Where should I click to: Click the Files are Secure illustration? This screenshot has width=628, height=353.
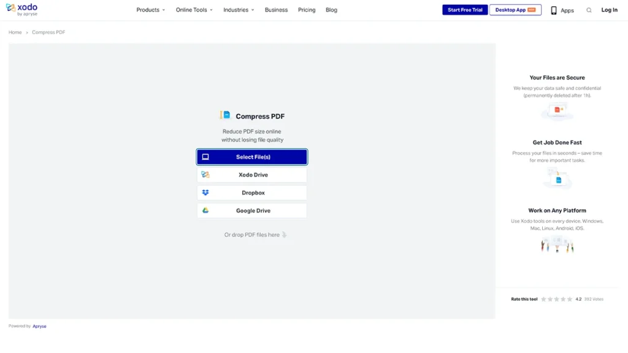pos(557,112)
